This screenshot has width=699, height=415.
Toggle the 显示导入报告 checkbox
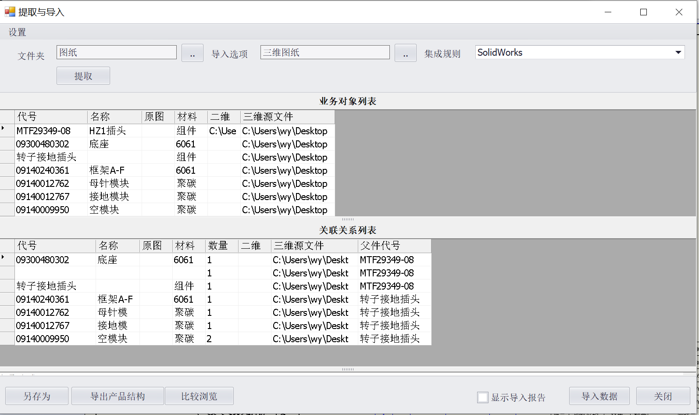483,397
